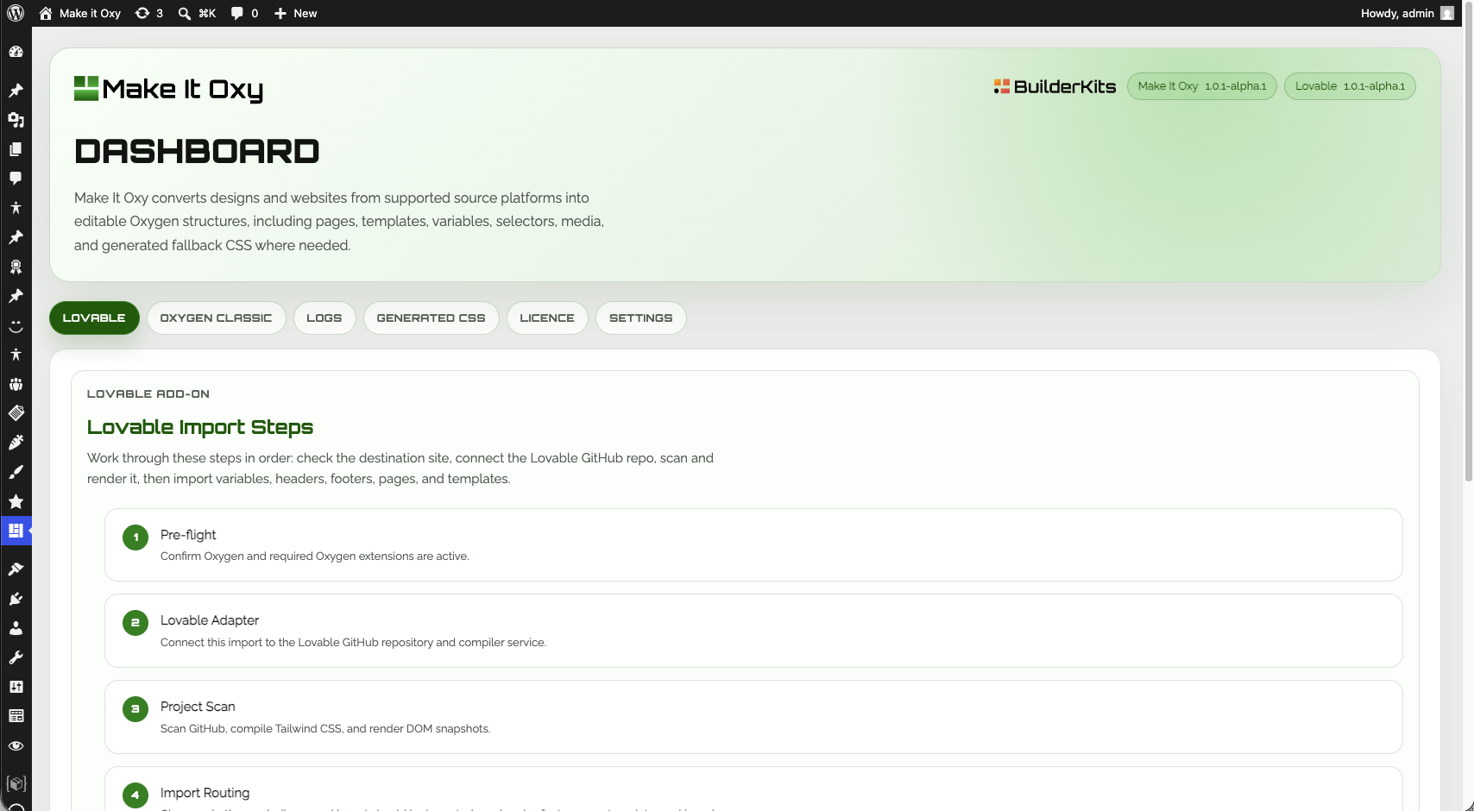The image size is (1474, 811).
Task: Open the Comments bubble icon in sidebar
Action: (16, 179)
